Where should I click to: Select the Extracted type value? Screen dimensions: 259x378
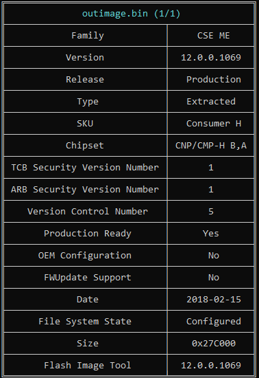click(211, 102)
